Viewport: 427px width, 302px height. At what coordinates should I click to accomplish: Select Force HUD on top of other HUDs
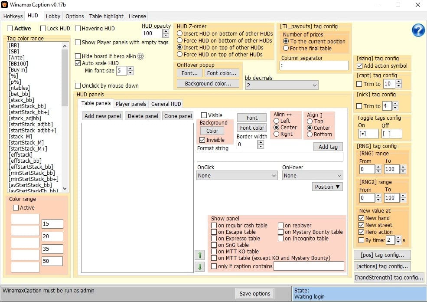(x=180, y=54)
